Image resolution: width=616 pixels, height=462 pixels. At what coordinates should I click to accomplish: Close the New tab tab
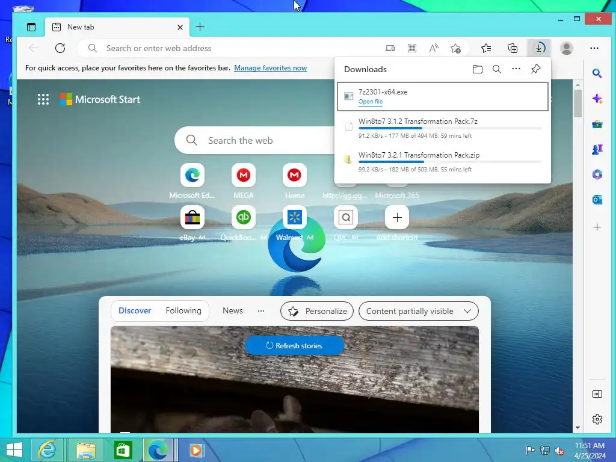pos(180,27)
